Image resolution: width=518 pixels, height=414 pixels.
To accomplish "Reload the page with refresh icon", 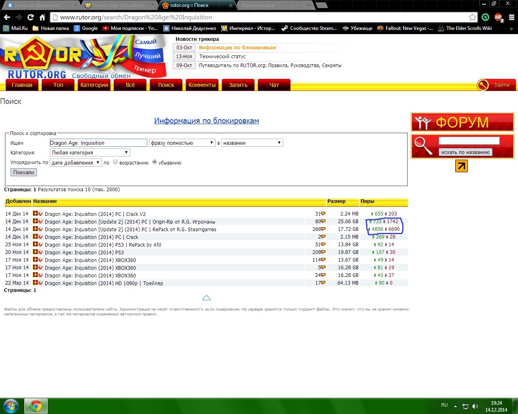I will pyautogui.click(x=30, y=17).
